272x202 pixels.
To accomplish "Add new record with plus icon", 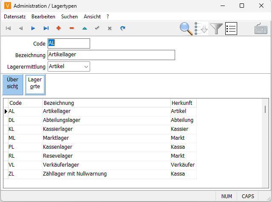I will [59, 28].
